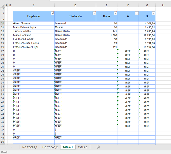Select row 47 header
The image size is (171, 154).
coord(3,130)
